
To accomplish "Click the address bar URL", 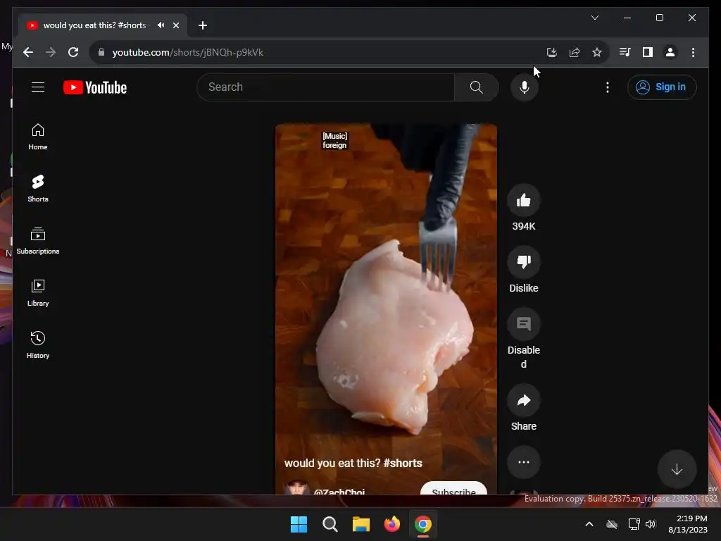I will 187,52.
